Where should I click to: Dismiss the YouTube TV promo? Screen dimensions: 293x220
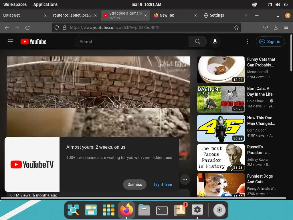[x=134, y=184]
